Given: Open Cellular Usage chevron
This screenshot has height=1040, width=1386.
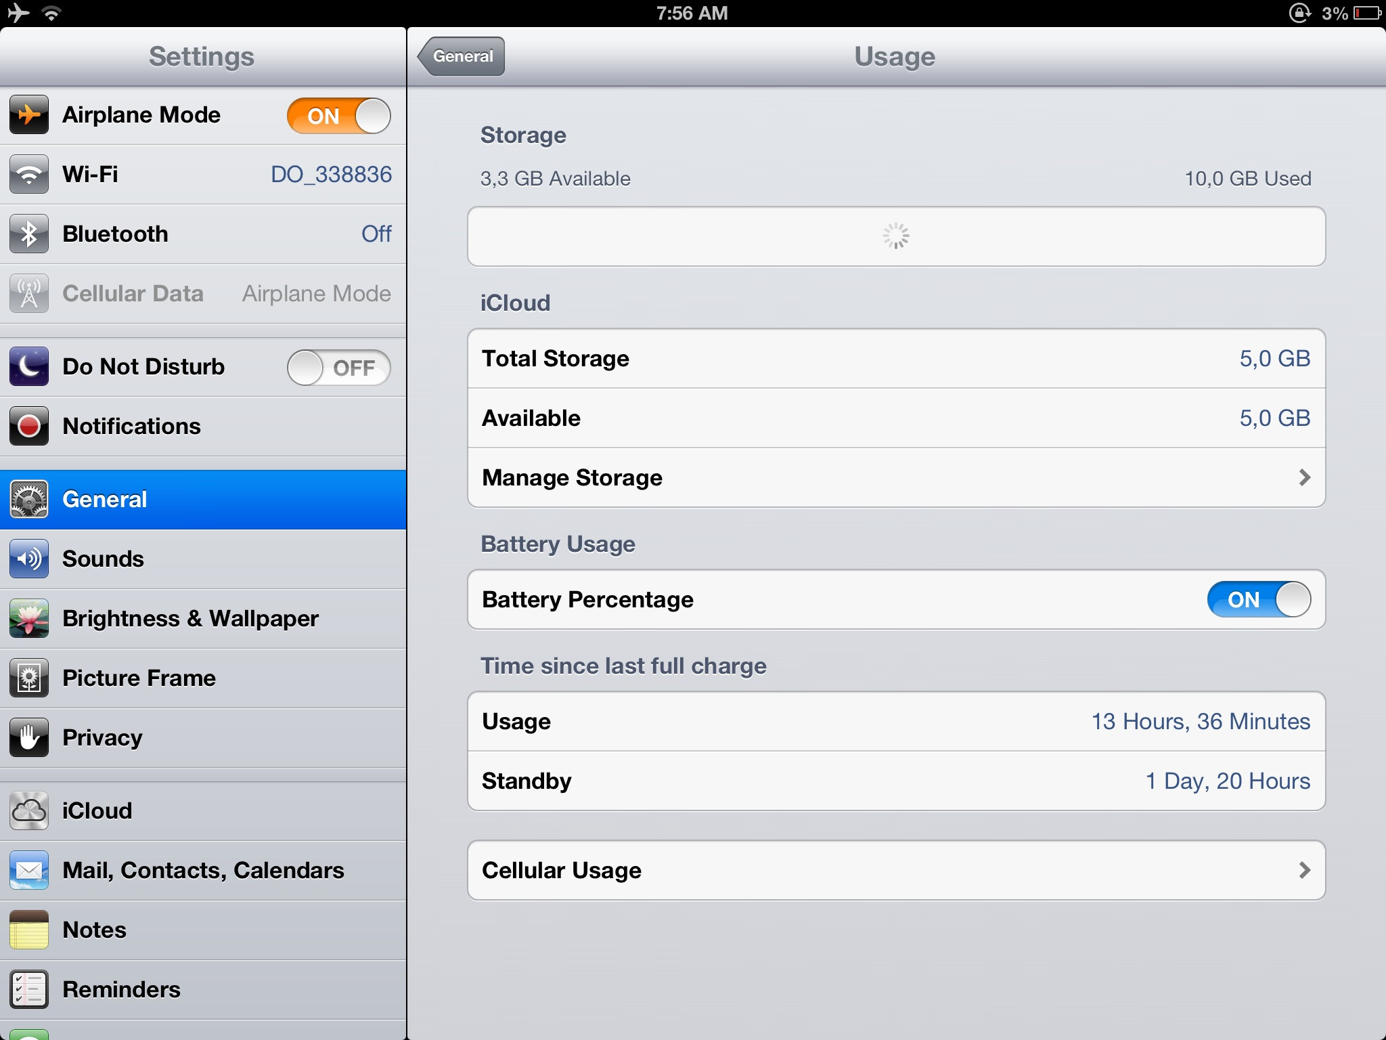Looking at the screenshot, I should click(x=1304, y=871).
